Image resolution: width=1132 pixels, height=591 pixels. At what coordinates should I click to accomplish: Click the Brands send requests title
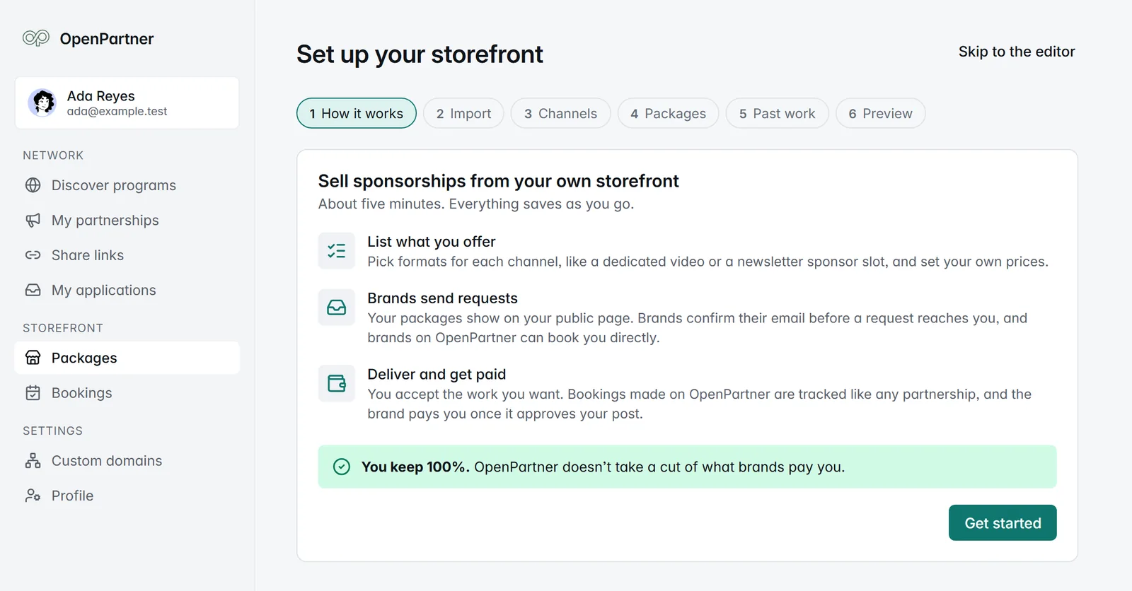pos(442,298)
